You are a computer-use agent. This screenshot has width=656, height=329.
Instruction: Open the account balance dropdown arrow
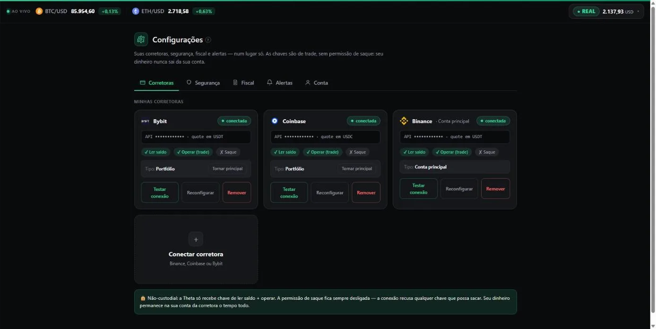point(638,11)
